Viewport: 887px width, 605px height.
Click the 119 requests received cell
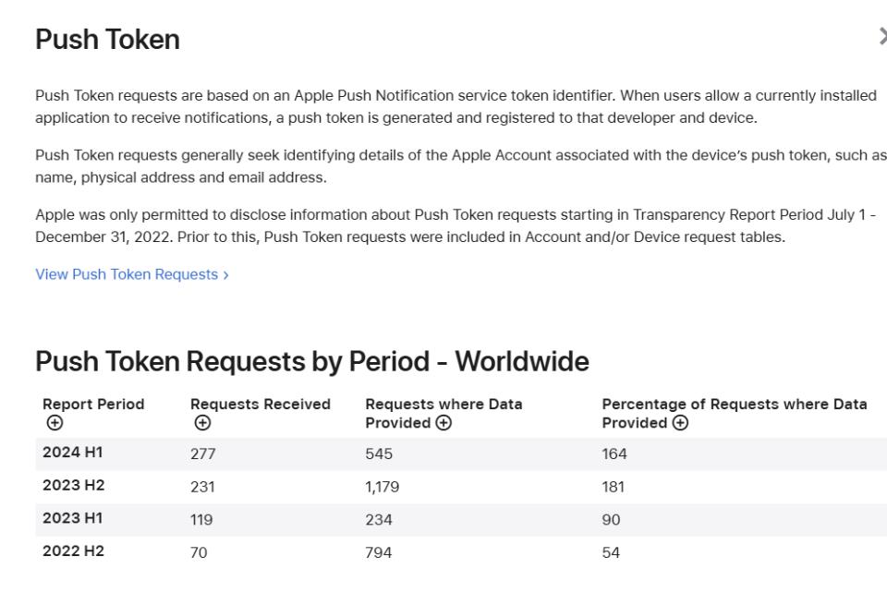(x=201, y=520)
